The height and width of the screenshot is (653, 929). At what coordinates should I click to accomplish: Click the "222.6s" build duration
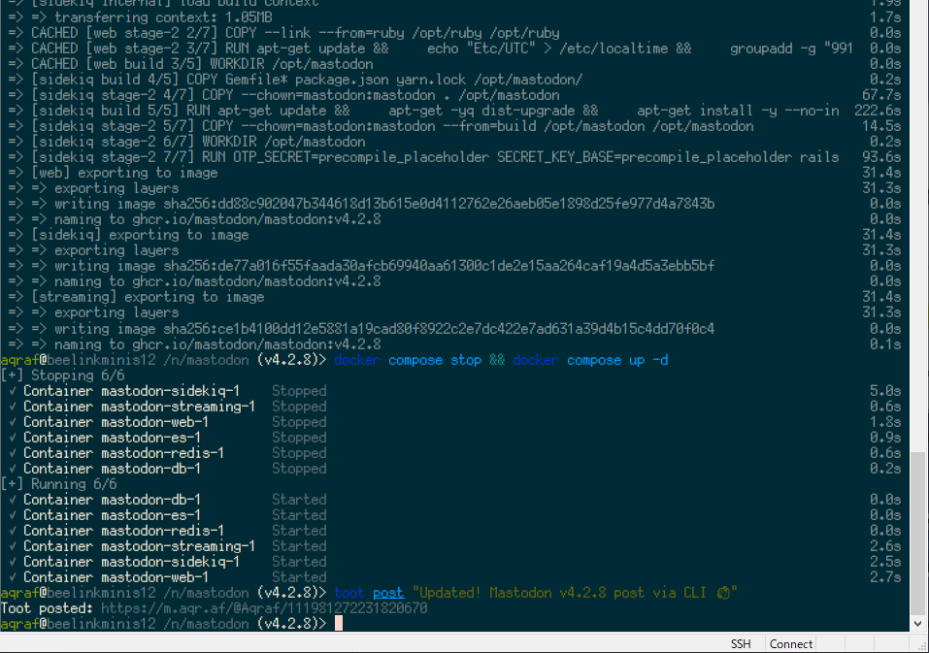(x=878, y=110)
